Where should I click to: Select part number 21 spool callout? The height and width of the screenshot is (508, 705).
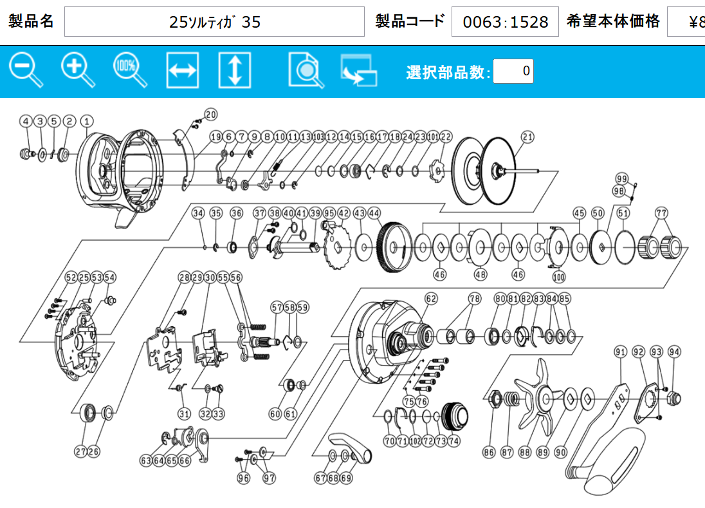pyautogui.click(x=527, y=136)
